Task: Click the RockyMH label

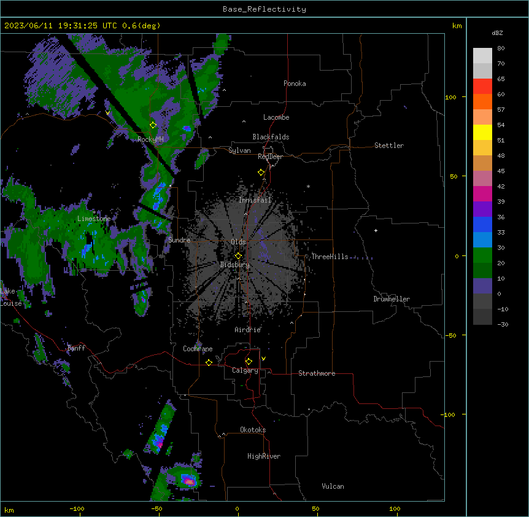Action: 150,139
